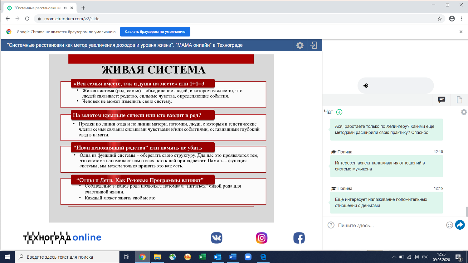Reload the page with refresh icon

coord(27,19)
